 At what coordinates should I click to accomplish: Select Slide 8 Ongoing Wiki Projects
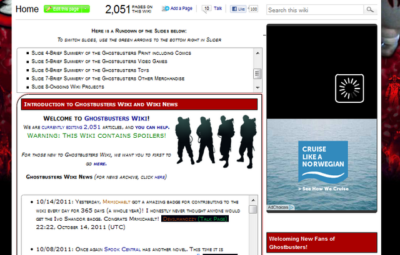coord(67,87)
